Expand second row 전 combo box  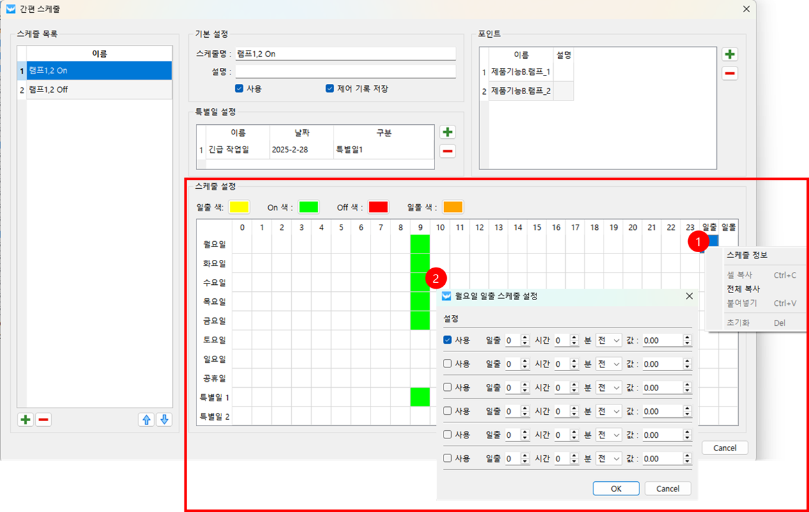click(x=609, y=364)
